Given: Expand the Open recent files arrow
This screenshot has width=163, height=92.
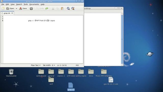Looking at the screenshot, I should [x=16, y=8].
